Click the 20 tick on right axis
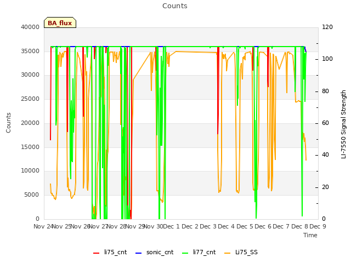 [325, 187]
